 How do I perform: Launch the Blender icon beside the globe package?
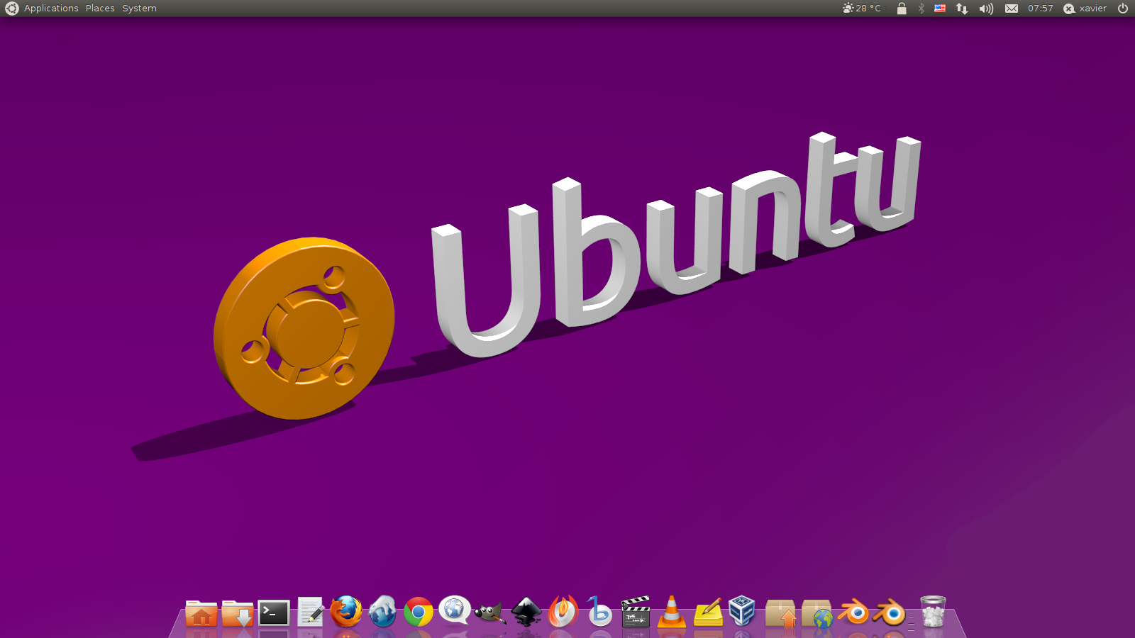(854, 612)
